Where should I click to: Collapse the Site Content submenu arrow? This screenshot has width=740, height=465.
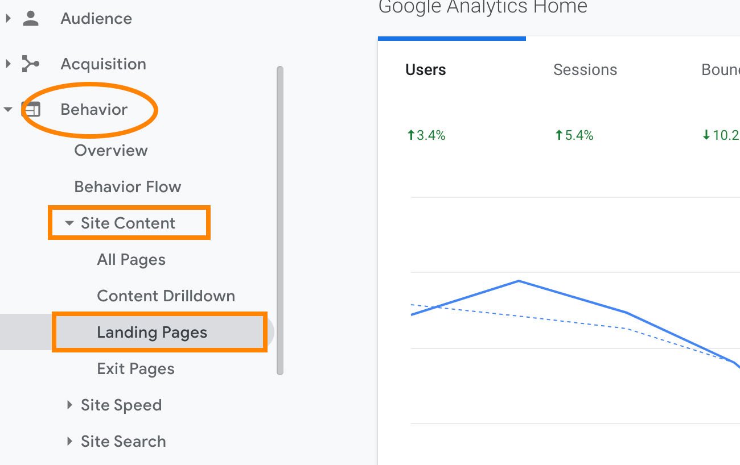coord(69,223)
